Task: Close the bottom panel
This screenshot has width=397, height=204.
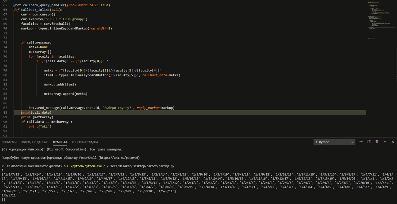Action: 393,142
